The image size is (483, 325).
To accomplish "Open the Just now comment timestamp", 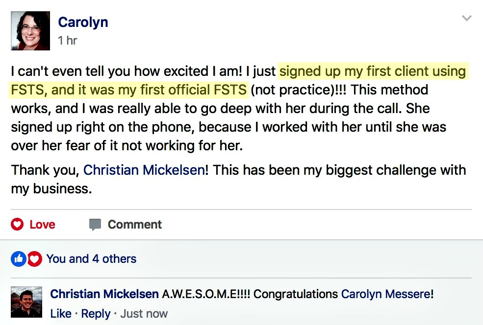I will pos(144,314).
